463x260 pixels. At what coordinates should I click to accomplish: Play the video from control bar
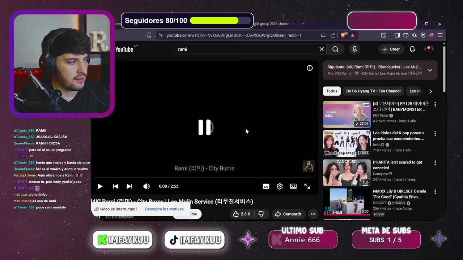[x=100, y=186]
